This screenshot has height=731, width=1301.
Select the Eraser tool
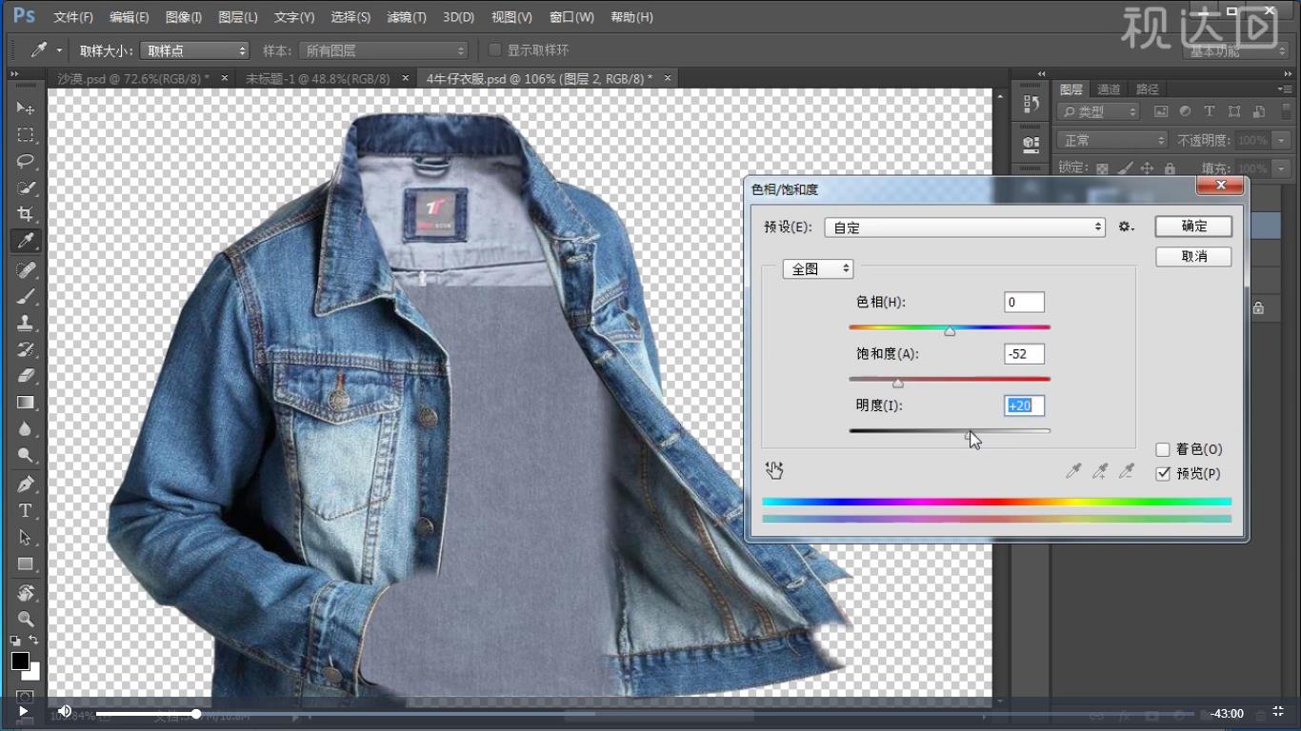pyautogui.click(x=26, y=375)
